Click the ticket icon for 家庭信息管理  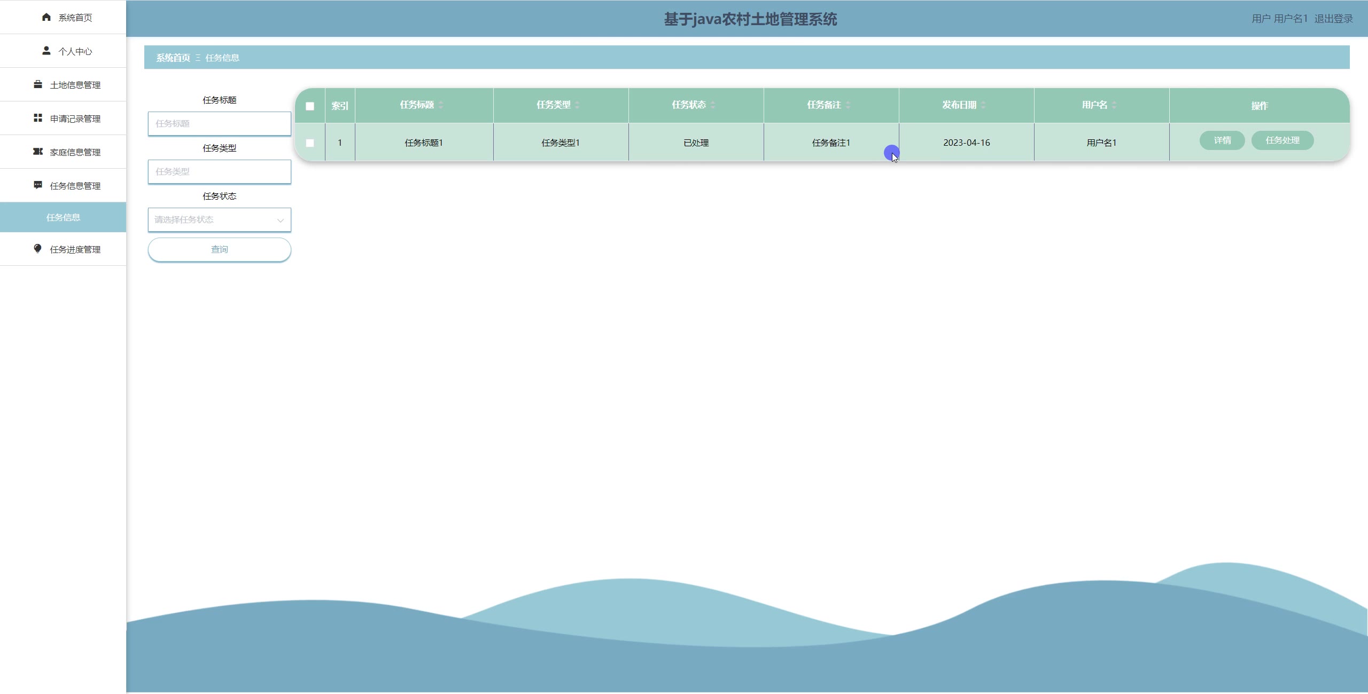(38, 152)
